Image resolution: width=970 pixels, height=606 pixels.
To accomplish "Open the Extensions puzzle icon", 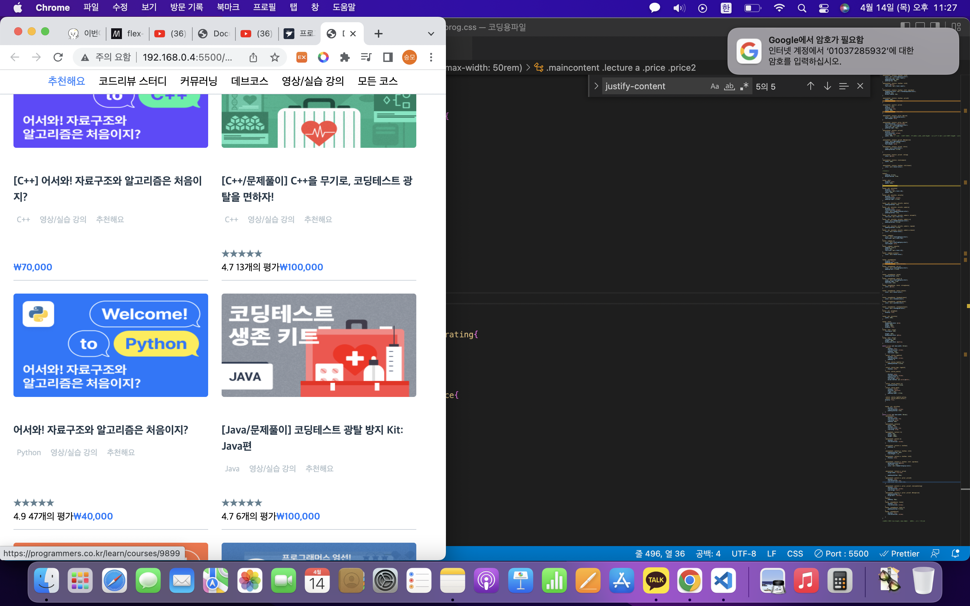I will pyautogui.click(x=345, y=57).
